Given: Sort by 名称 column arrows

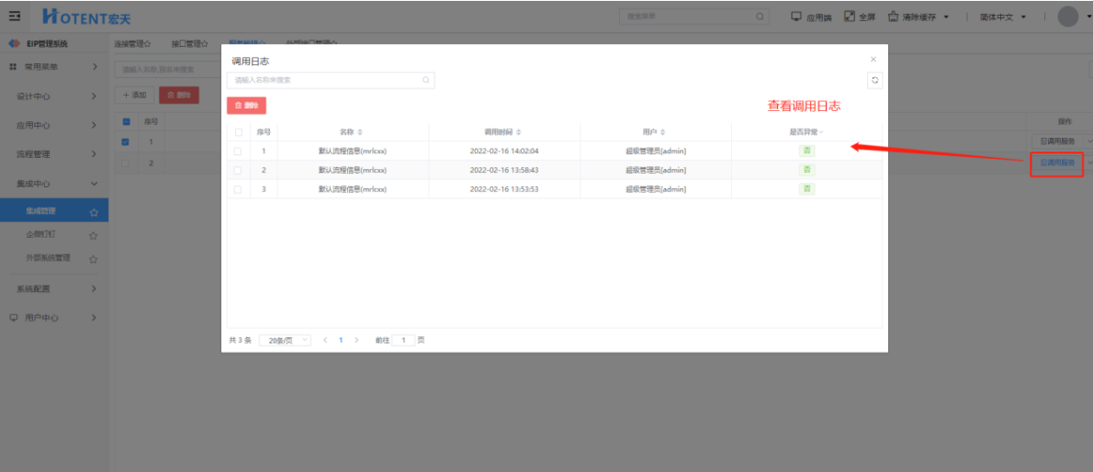Looking at the screenshot, I should click(360, 131).
